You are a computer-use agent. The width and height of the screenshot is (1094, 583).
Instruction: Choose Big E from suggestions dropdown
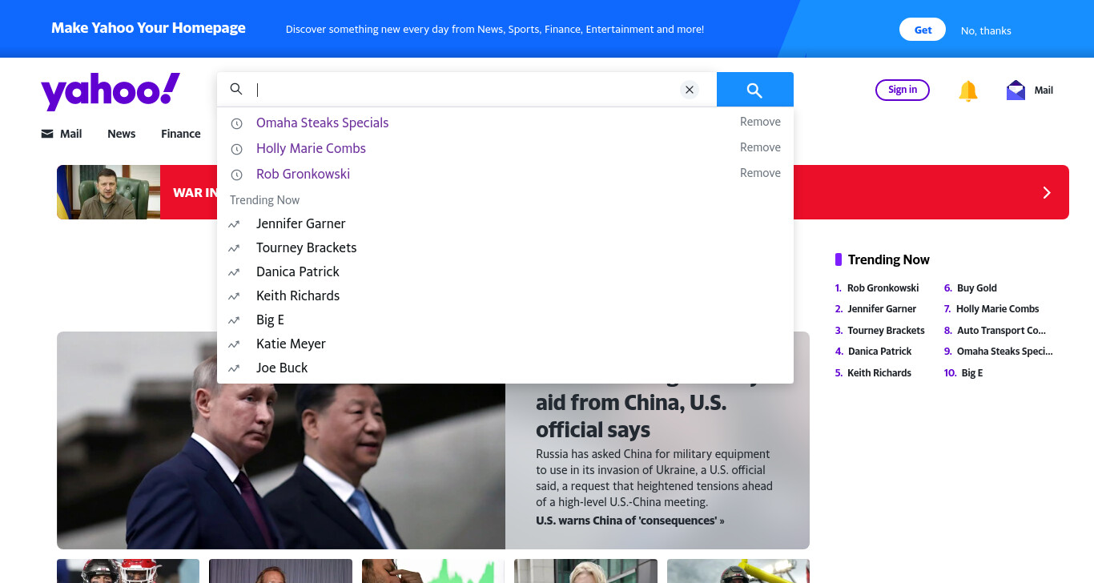click(x=270, y=320)
